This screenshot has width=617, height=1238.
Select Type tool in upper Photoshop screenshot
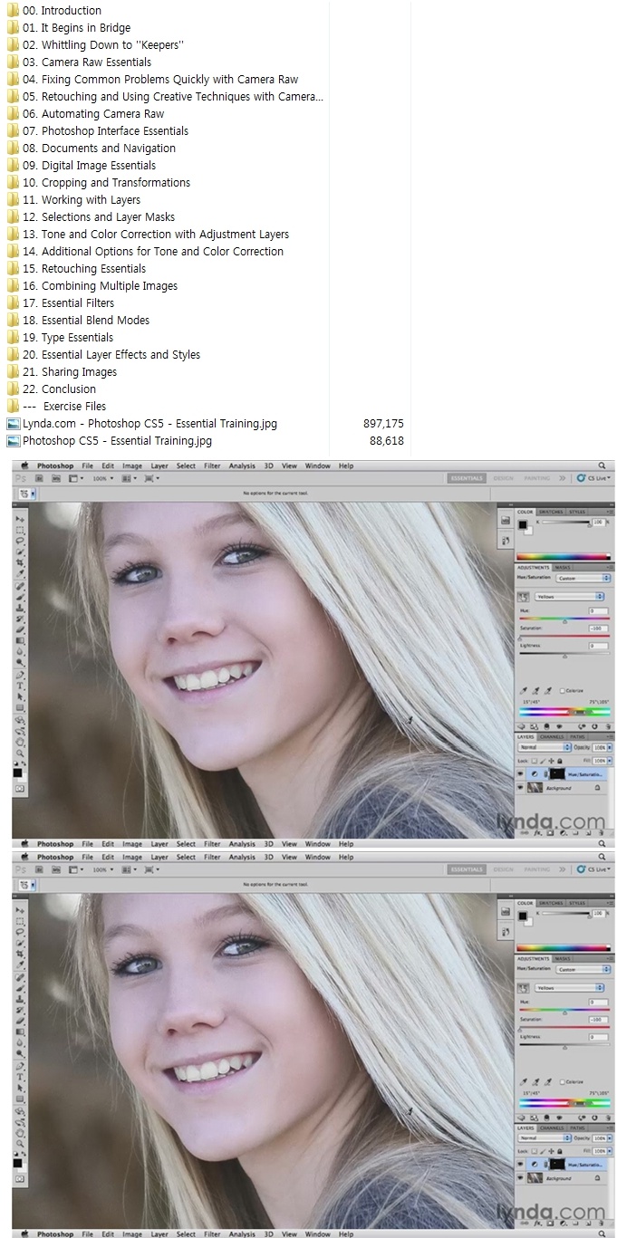tap(20, 686)
